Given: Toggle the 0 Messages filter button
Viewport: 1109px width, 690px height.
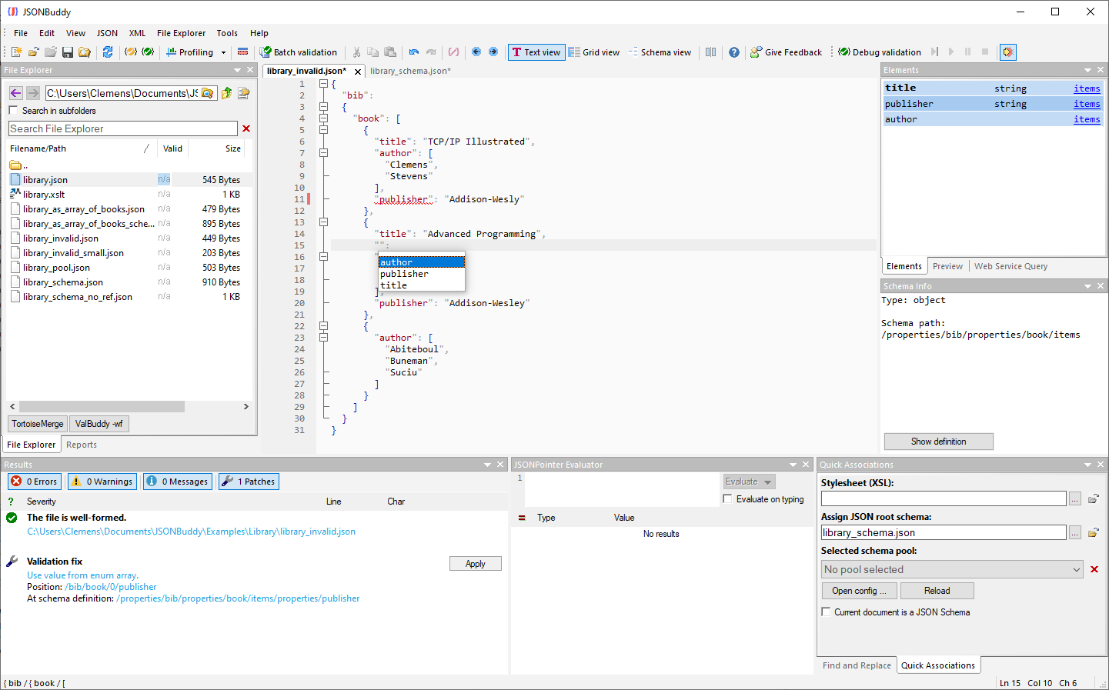Looking at the screenshot, I should click(x=178, y=482).
